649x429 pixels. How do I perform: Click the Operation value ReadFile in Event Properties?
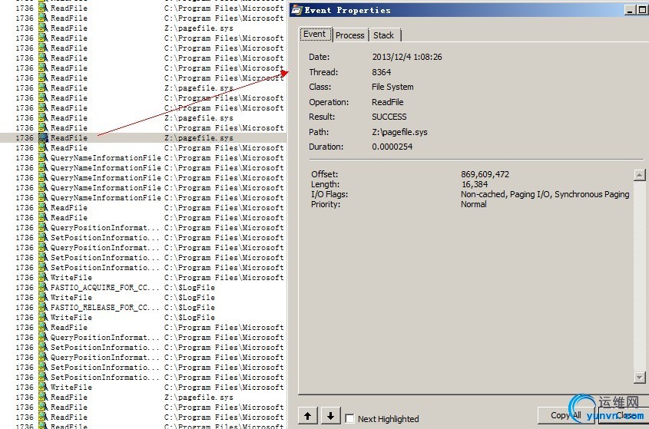tap(387, 102)
